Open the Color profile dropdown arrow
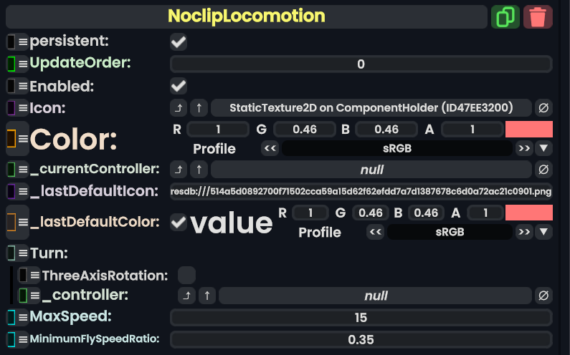This screenshot has width=570, height=355. coord(543,148)
